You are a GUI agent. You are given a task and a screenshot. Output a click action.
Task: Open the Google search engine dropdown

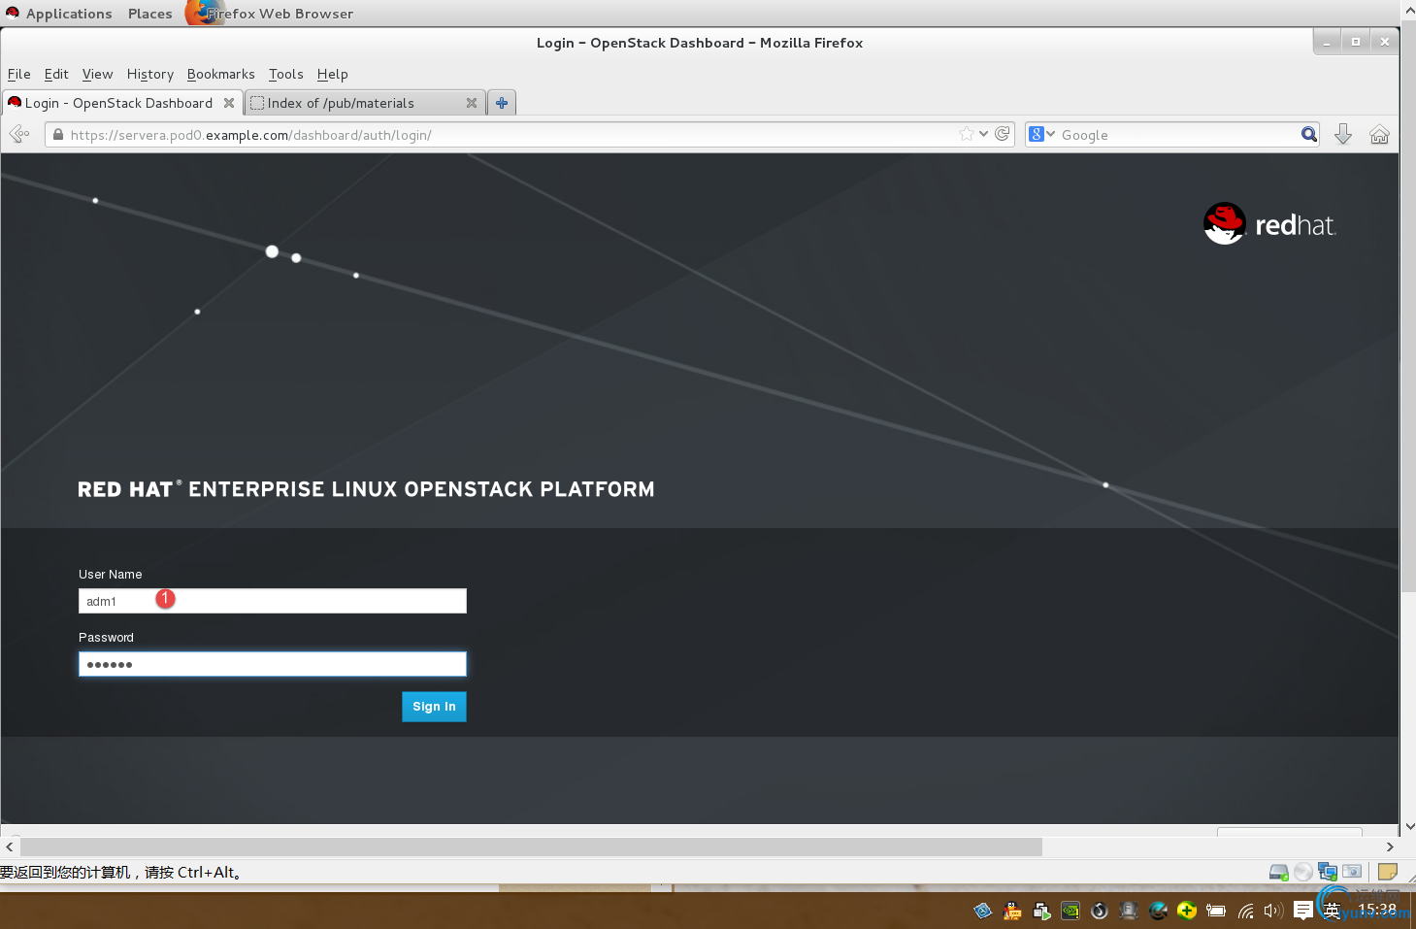[1042, 134]
